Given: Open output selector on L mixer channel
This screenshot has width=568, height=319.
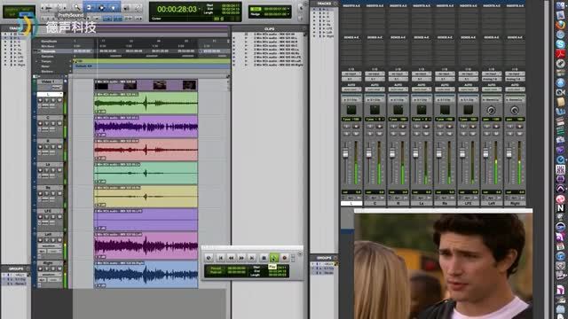Looking at the screenshot, I should tap(351, 79).
